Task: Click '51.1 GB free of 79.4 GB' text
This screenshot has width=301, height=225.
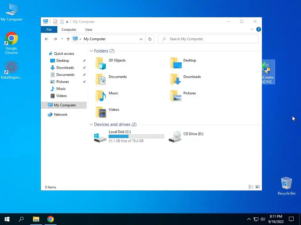Action: 126,141
